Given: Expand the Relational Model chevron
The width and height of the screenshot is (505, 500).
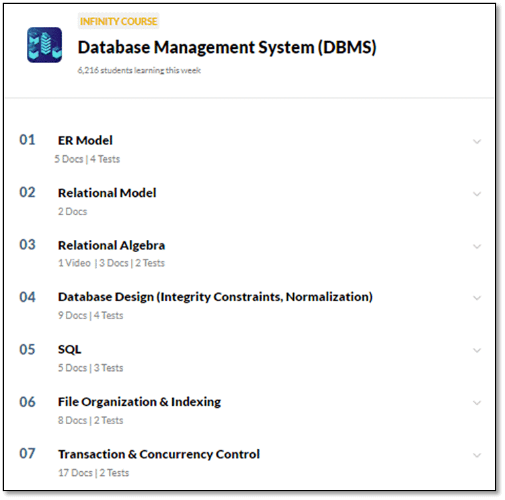Looking at the screenshot, I should point(477,194).
